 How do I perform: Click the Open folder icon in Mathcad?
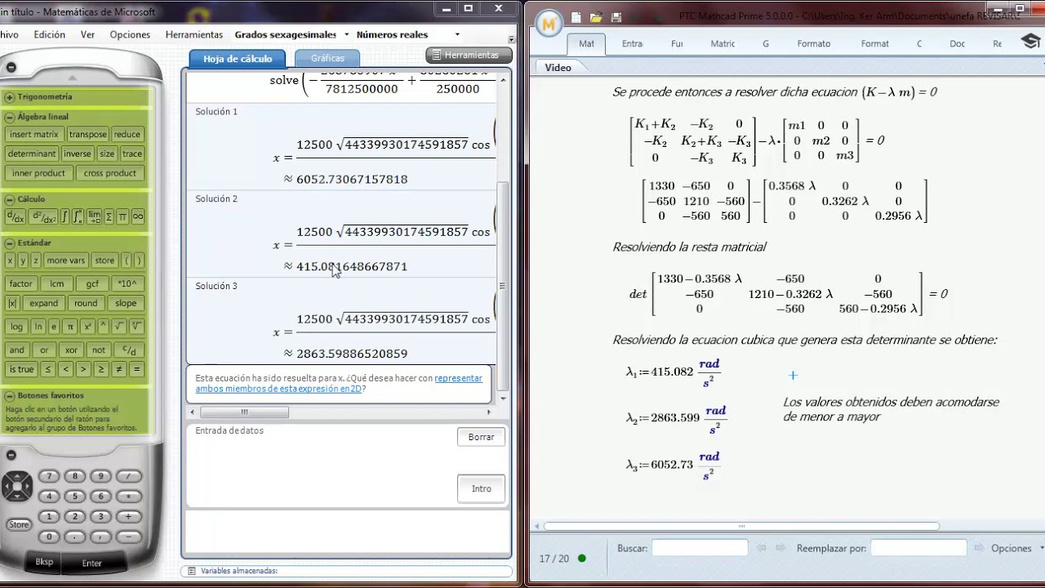596,17
